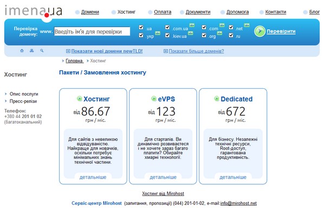325x208 pixels.
Task: Click the green arrow icon beside Хостинг package
Action: (80, 99)
